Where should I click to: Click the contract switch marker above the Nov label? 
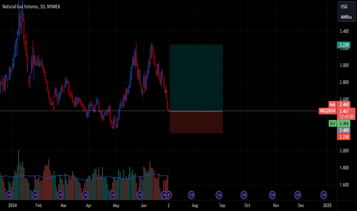[272, 195]
